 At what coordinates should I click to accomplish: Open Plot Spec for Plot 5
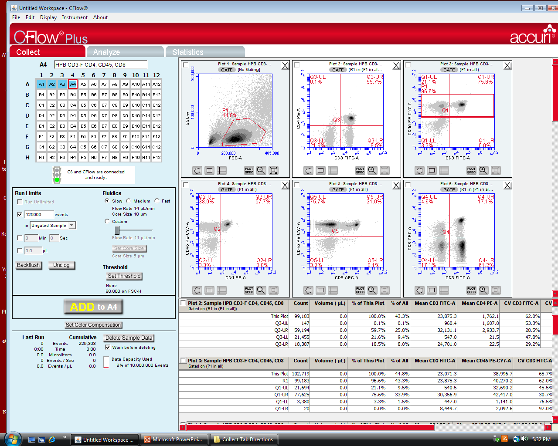(x=360, y=290)
